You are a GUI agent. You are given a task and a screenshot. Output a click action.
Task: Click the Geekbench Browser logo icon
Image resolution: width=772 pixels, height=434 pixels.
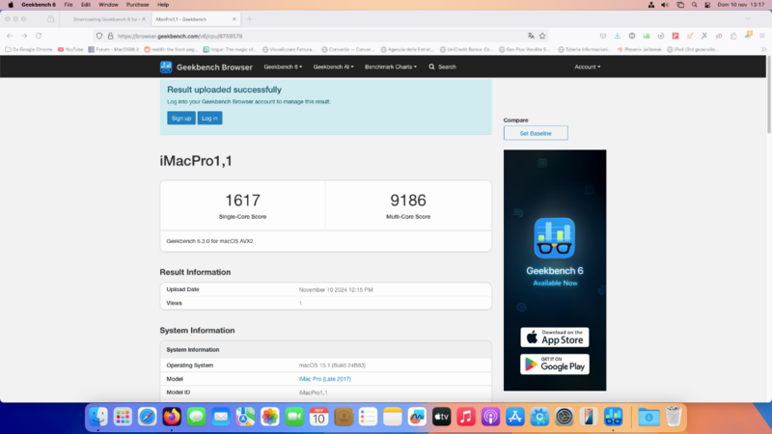click(x=166, y=67)
